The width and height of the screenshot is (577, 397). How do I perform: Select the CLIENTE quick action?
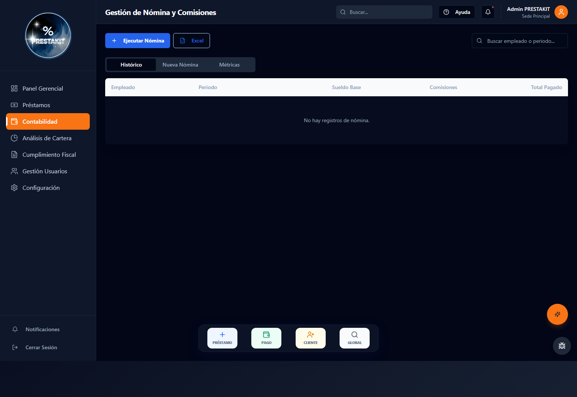click(311, 338)
